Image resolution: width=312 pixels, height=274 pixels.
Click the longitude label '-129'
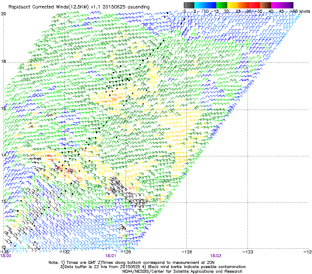pos(126,252)
